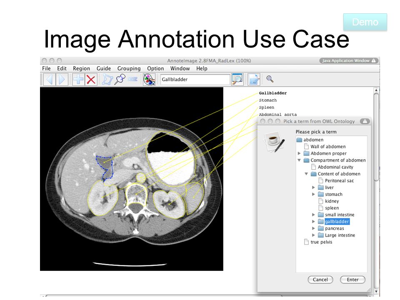Select the pushpin marker tool

(x=120, y=79)
